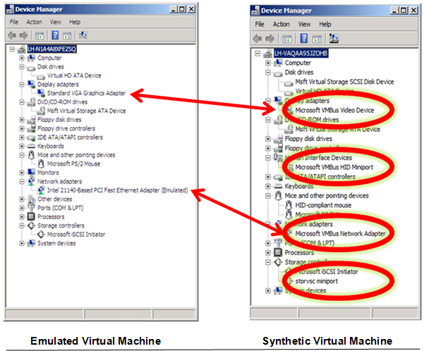Screen dimensions: 424x351
Task: Select Microsoft PS/2 Mouse in left window
Action: pyautogui.click(x=73, y=164)
